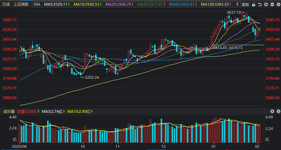Viewport: 281px width, 150px height.
Task: Select the MA5 indicator value
Action: [x=57, y=4]
